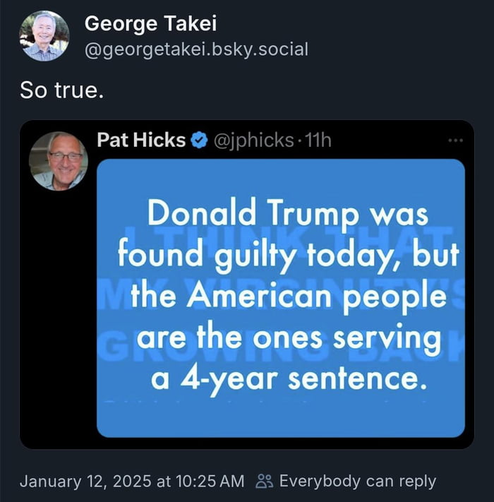This screenshot has height=502, width=494.
Task: Click "the American people" line in image
Action: (x=288, y=295)
